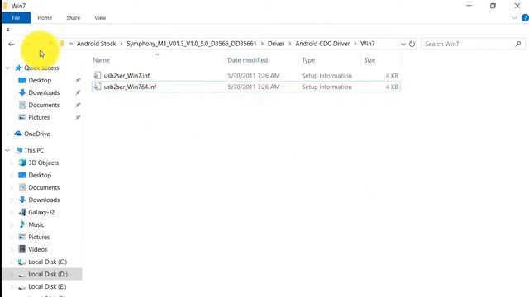The height and width of the screenshot is (297, 529).
Task: Go to Android CDC Driver breadcrumb
Action: click(322, 44)
